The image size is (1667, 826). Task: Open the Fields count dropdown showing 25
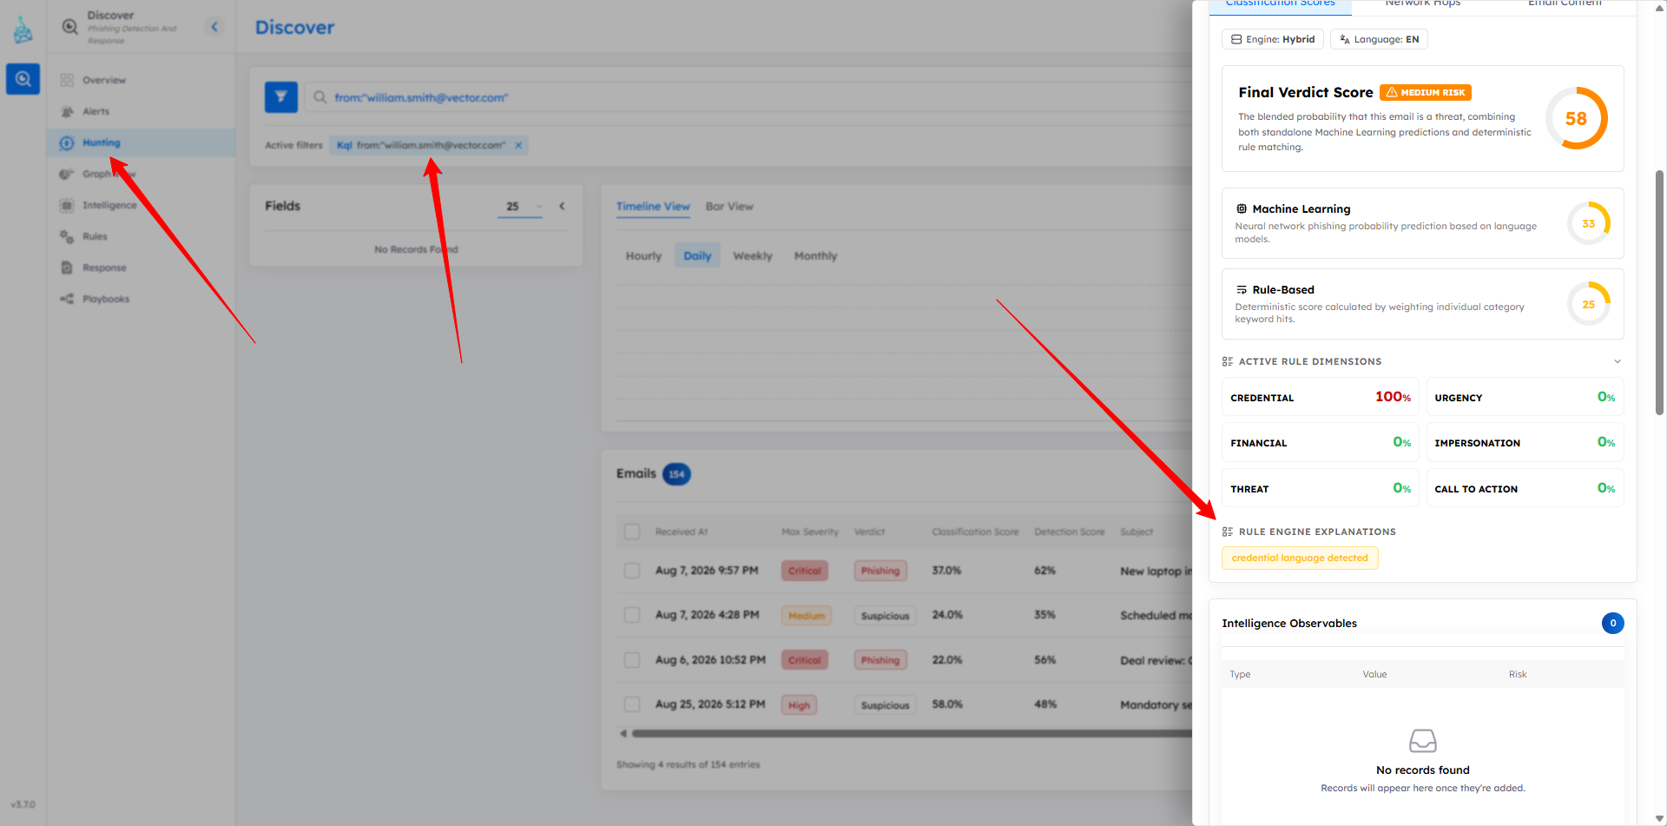pos(520,207)
